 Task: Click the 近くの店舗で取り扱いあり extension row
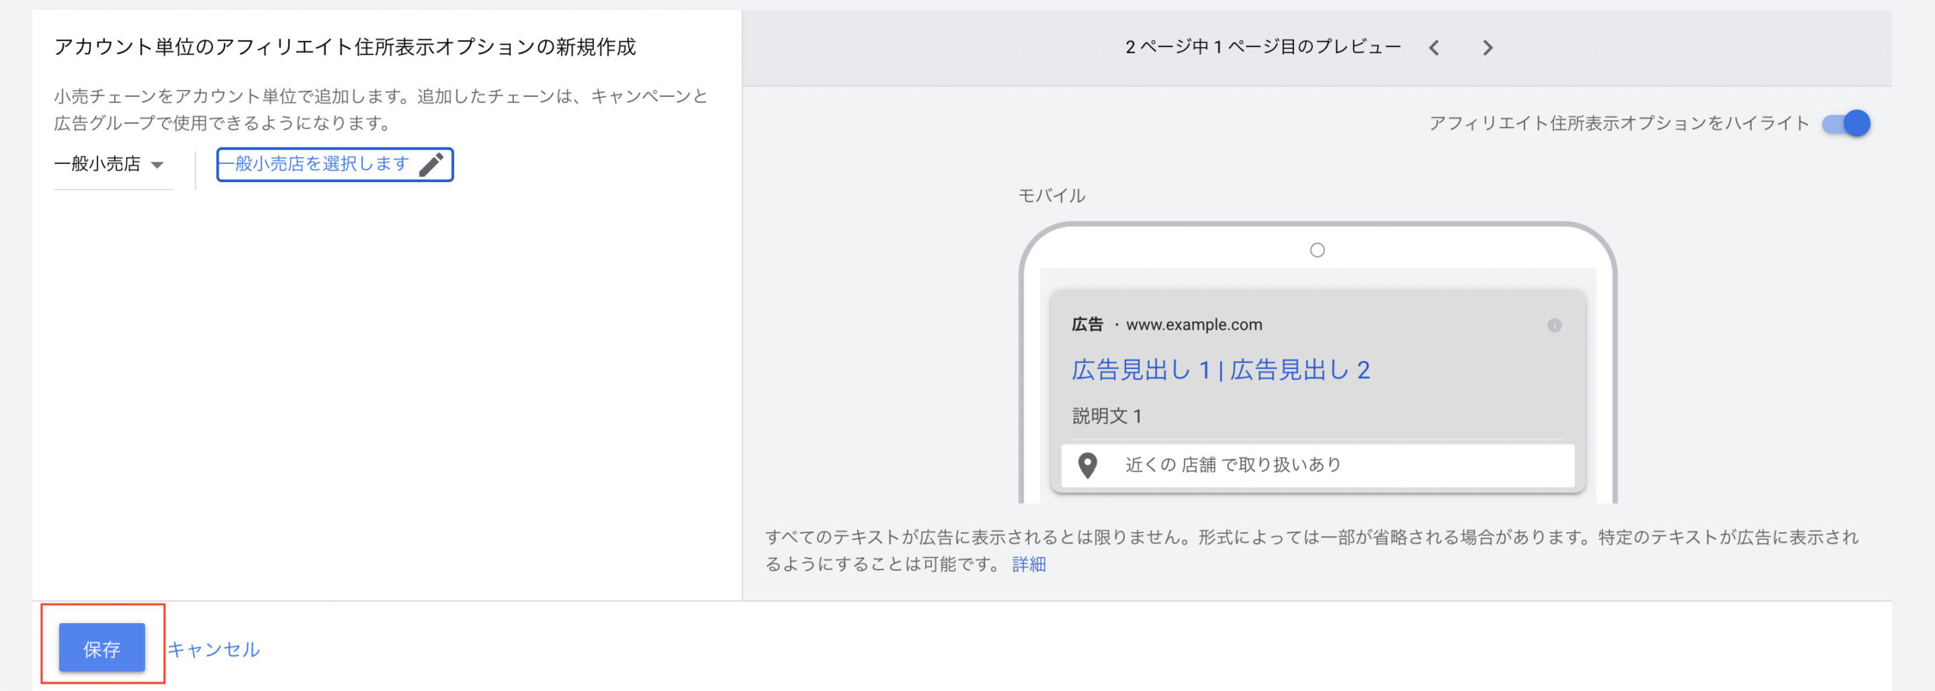[x=1317, y=465]
